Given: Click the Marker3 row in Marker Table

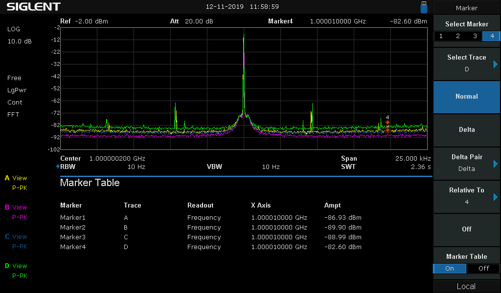Looking at the screenshot, I should click(x=211, y=237).
